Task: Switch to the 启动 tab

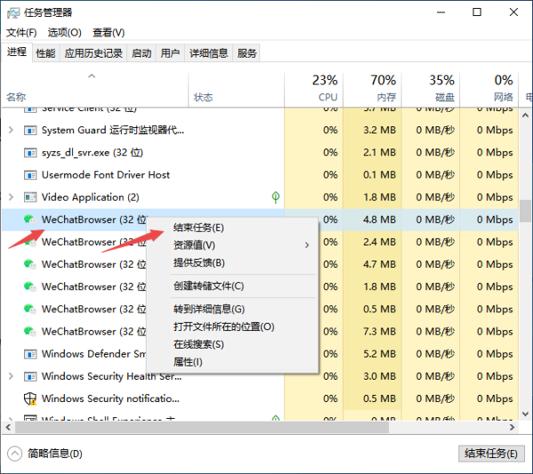Action: pos(141,53)
